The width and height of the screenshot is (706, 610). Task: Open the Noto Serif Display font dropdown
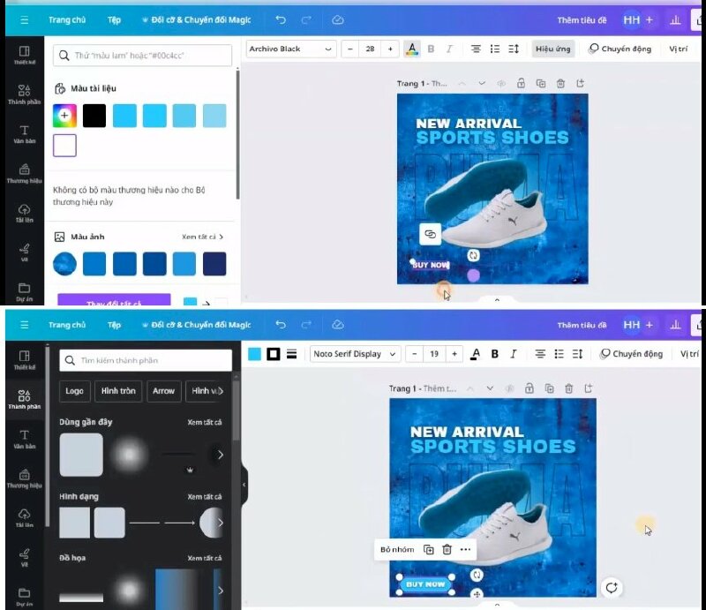point(356,354)
